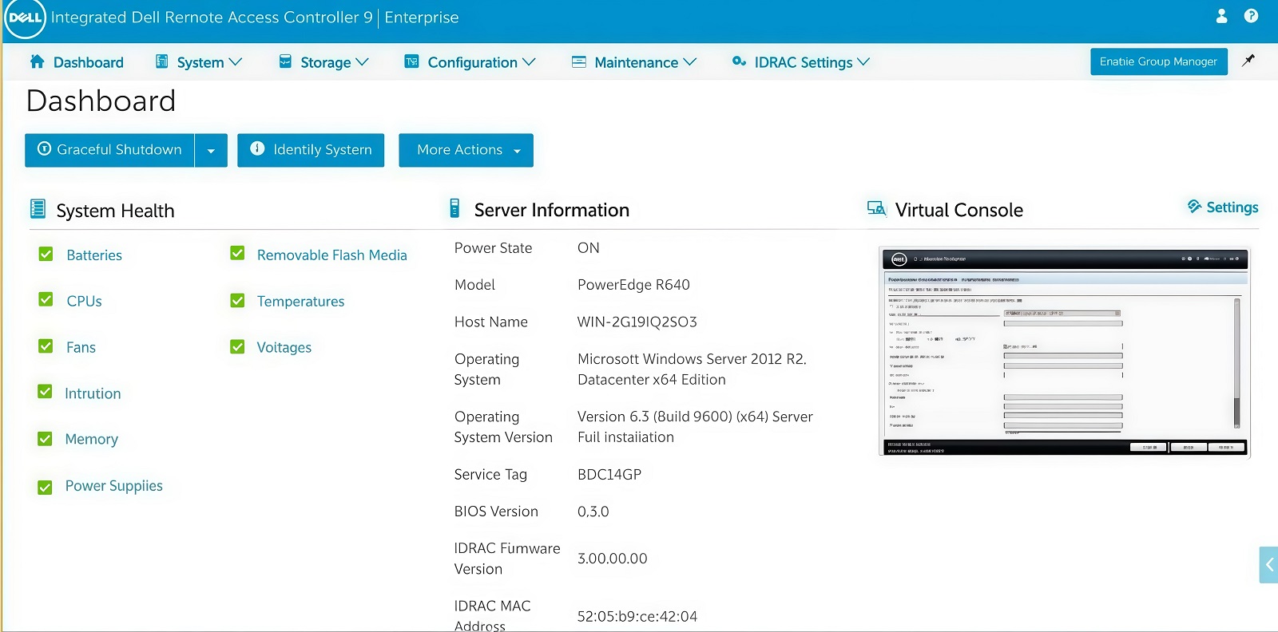Image resolution: width=1278 pixels, height=632 pixels.
Task: Click the Temperatures status checkbox
Action: point(237,301)
